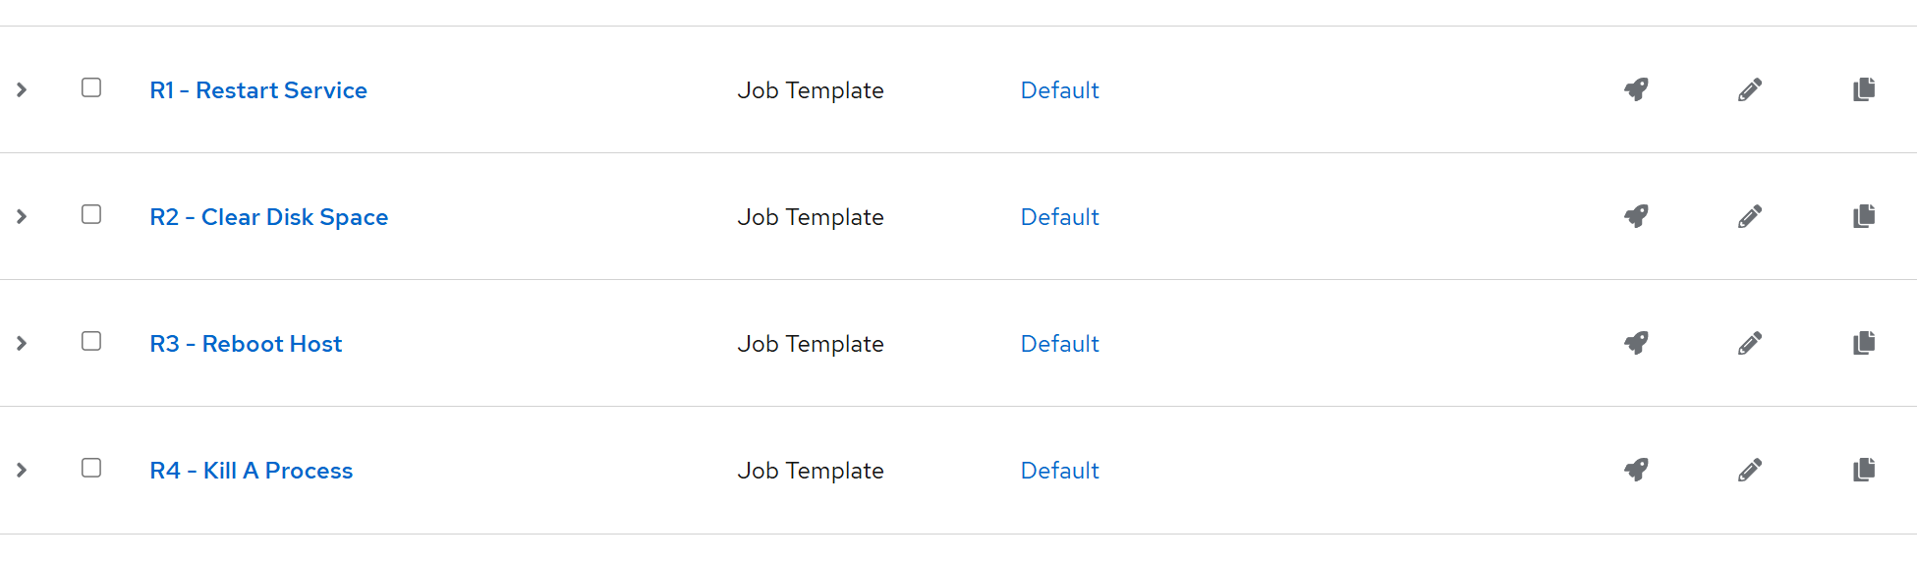The width and height of the screenshot is (1917, 563).
Task: Open the R2 - Clear Disk Space link
Action: [268, 217]
